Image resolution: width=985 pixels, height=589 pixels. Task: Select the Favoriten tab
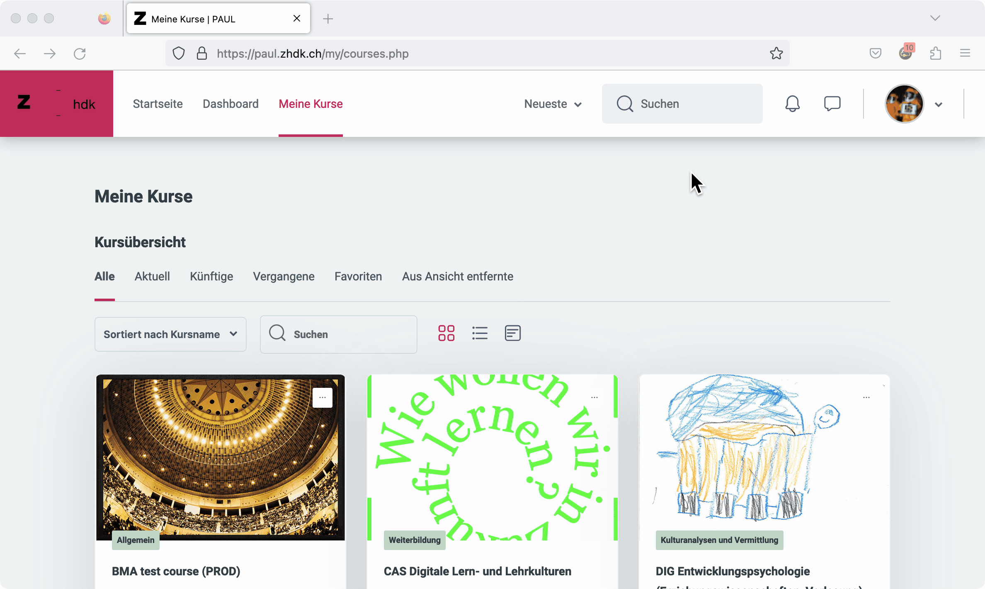tap(358, 276)
